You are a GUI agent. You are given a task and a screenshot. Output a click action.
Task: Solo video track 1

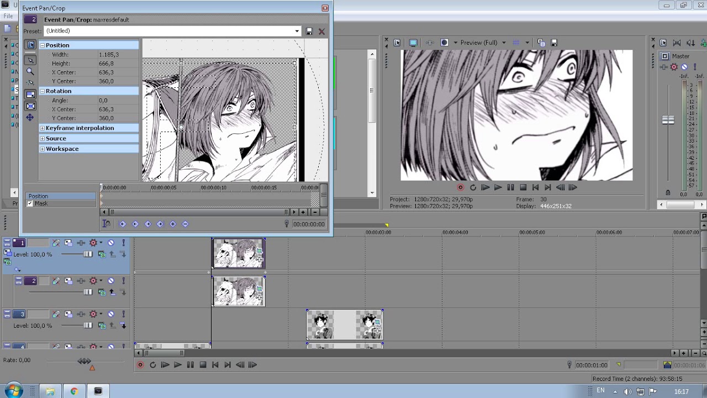click(124, 243)
